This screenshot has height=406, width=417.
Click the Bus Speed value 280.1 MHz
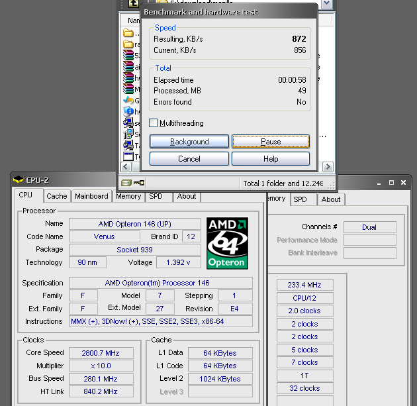click(x=101, y=379)
